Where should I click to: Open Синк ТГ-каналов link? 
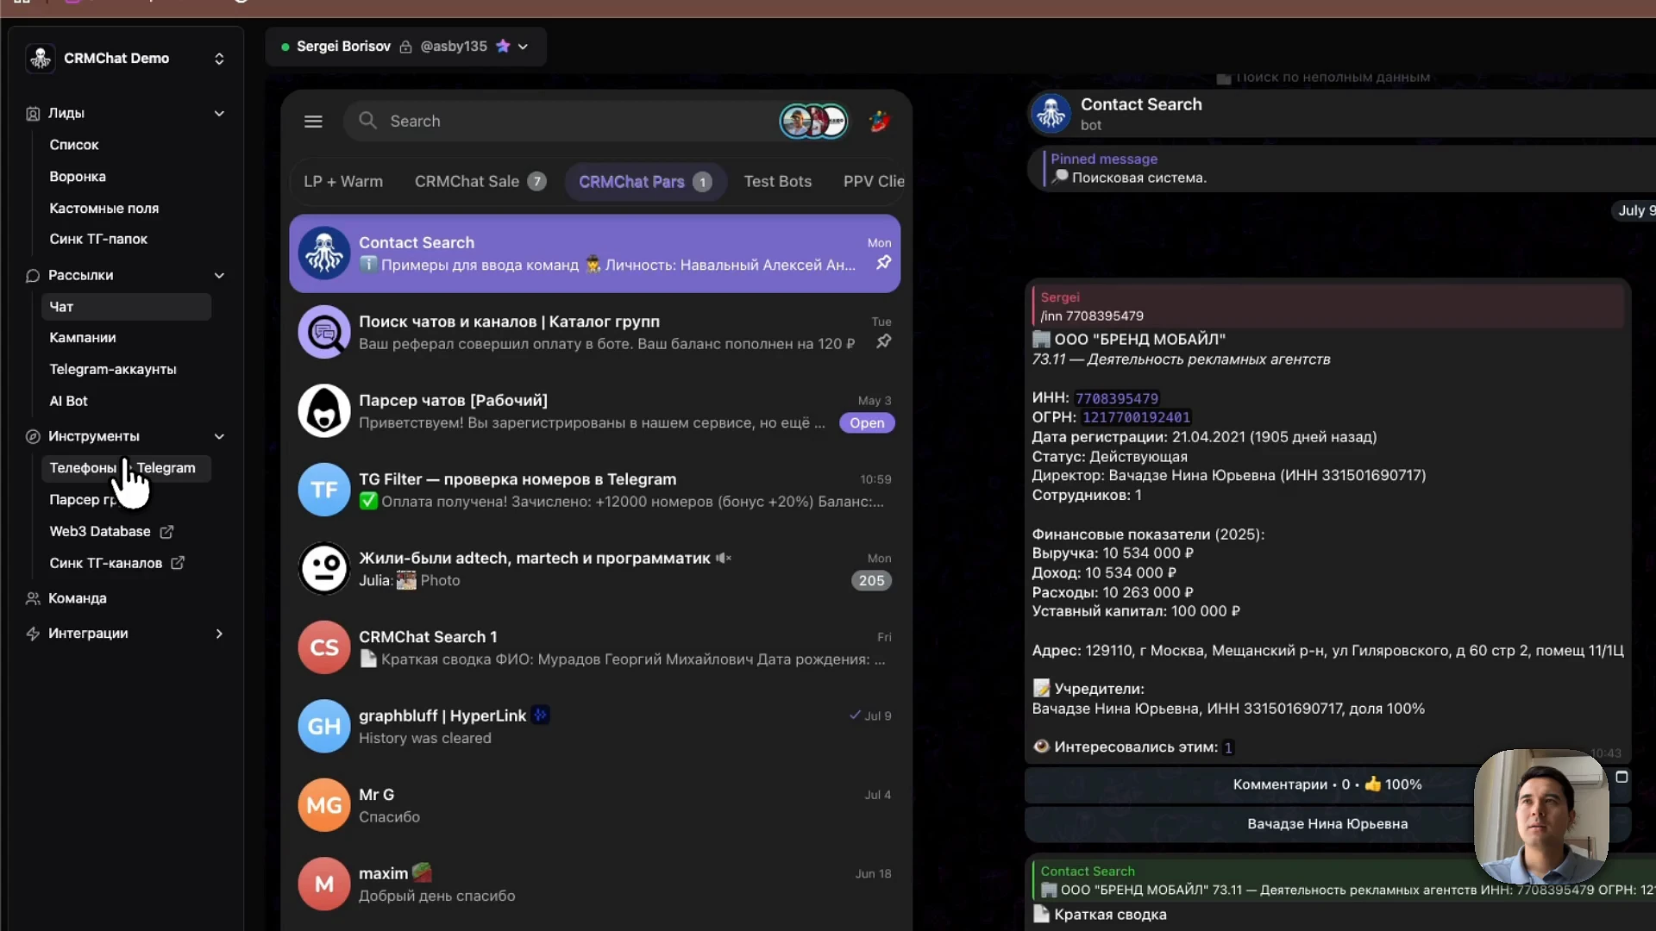[106, 563]
